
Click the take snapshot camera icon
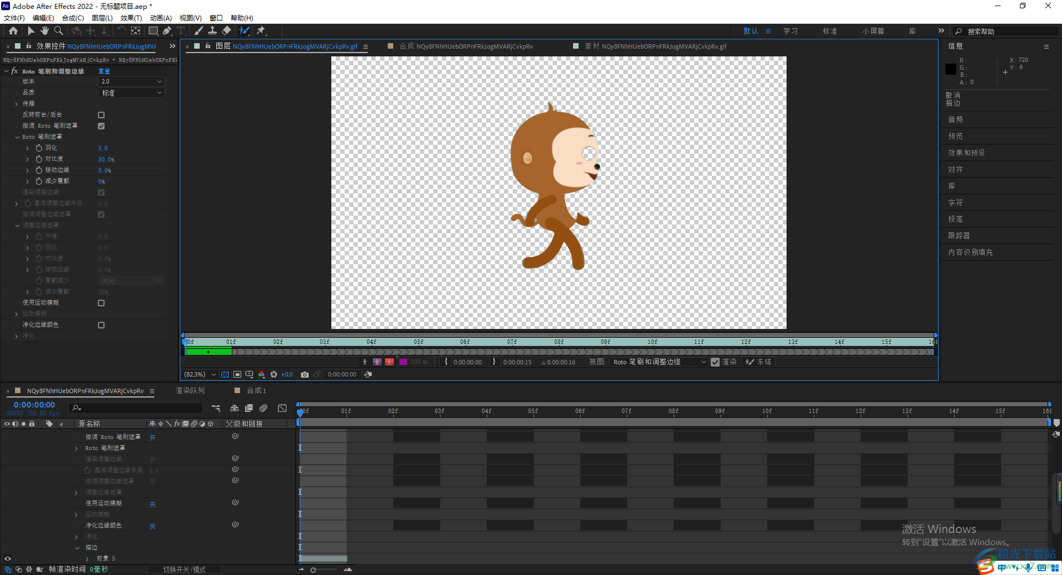[304, 374]
